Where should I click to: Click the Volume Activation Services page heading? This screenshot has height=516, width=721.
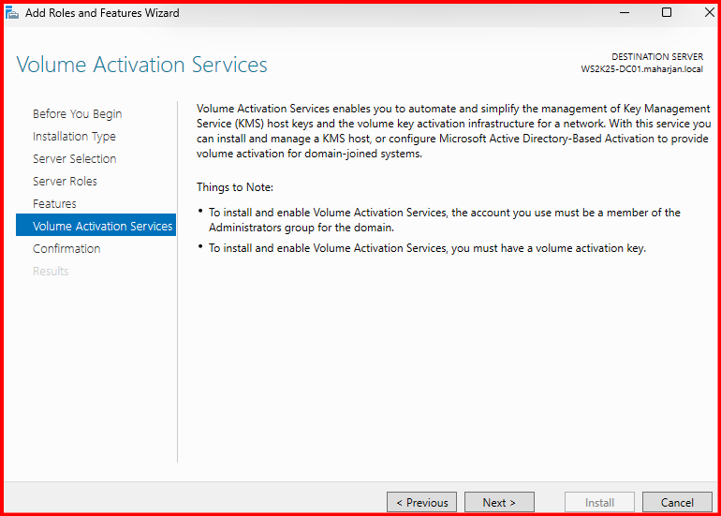142,66
